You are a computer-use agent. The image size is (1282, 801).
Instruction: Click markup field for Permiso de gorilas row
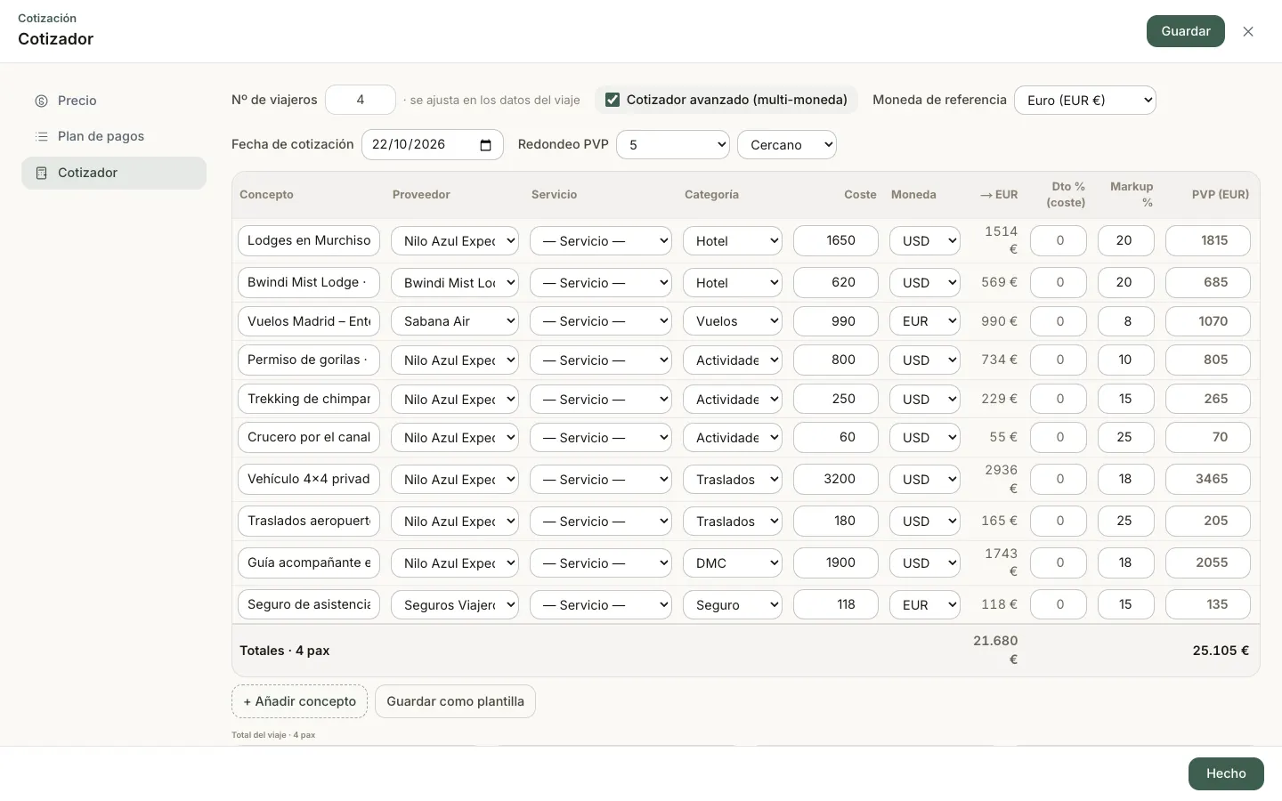pyautogui.click(x=1126, y=360)
